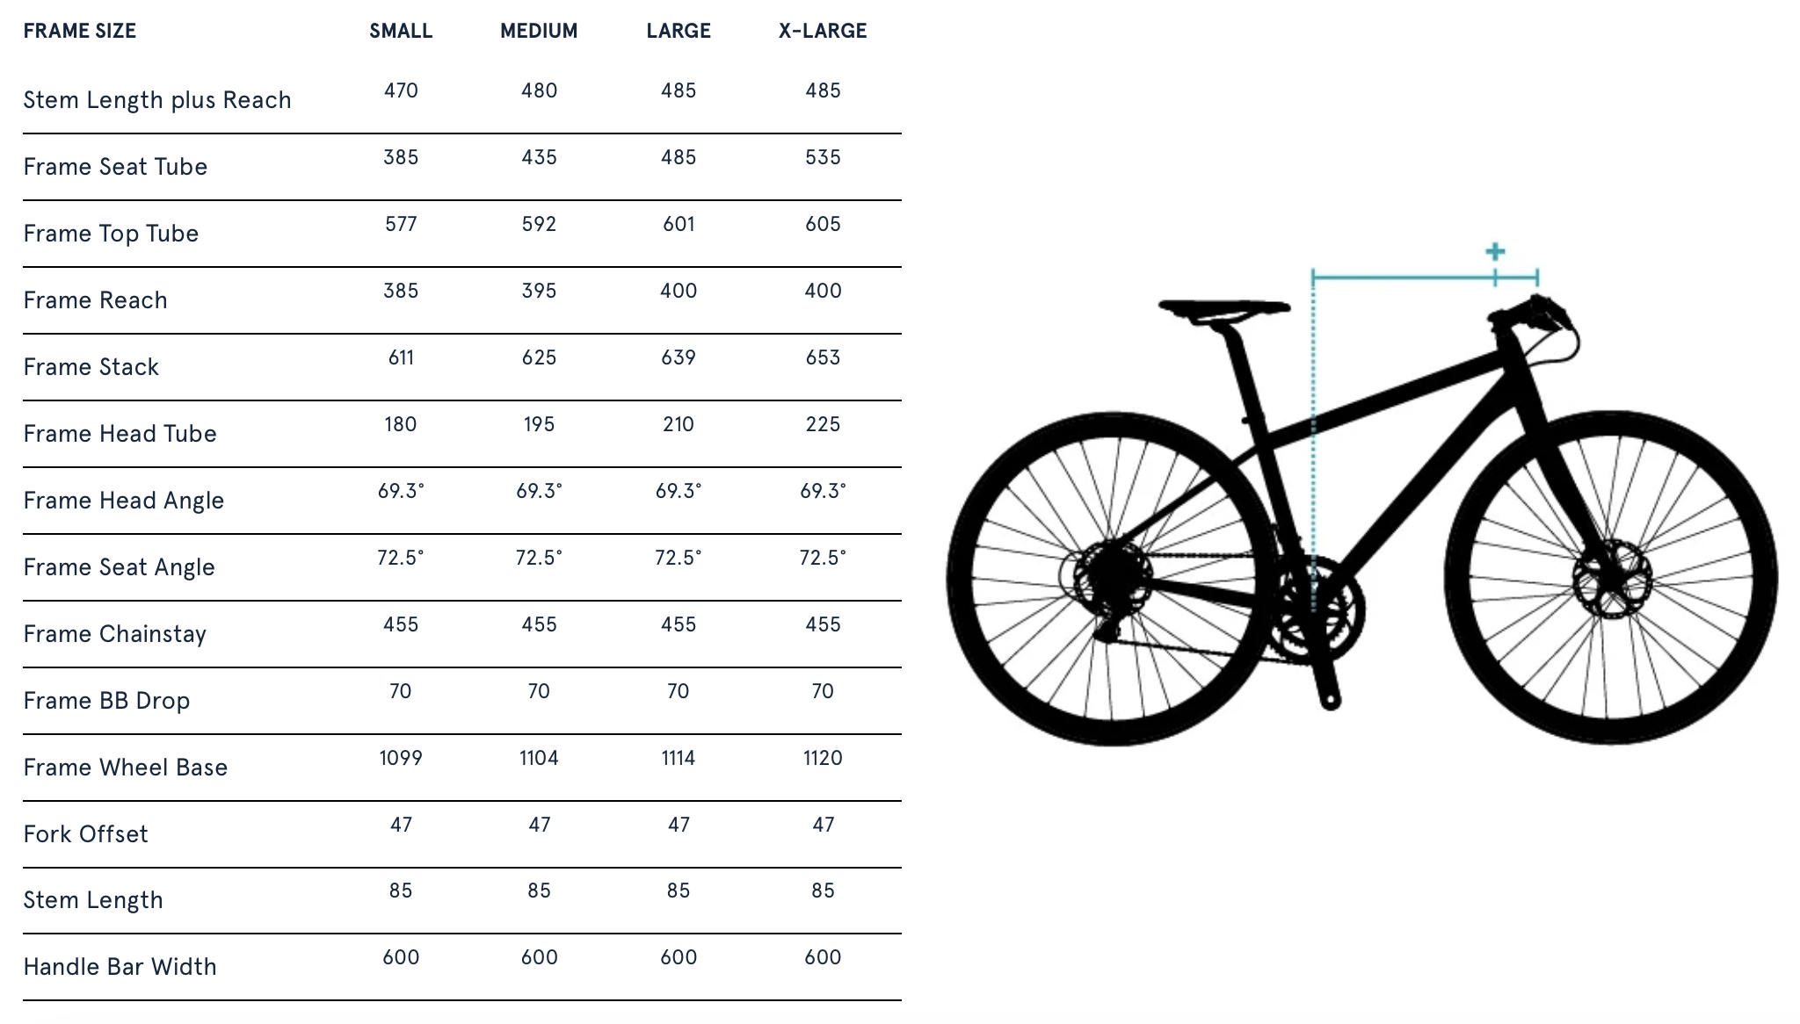Viewport: 1800px width, 1024px height.
Task: Select the LARGE frame size header
Action: (679, 31)
